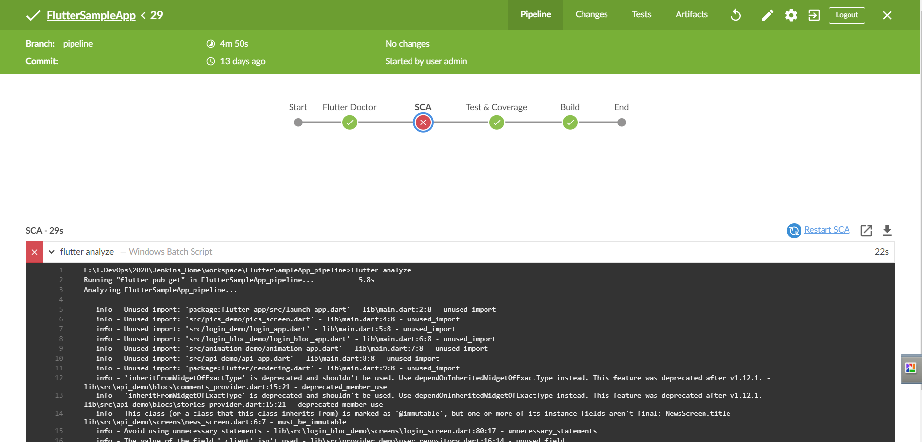Click the rerun pipeline icon
The image size is (922, 442).
tap(735, 15)
